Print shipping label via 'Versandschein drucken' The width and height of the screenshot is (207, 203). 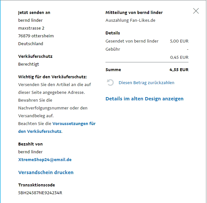click(46, 172)
